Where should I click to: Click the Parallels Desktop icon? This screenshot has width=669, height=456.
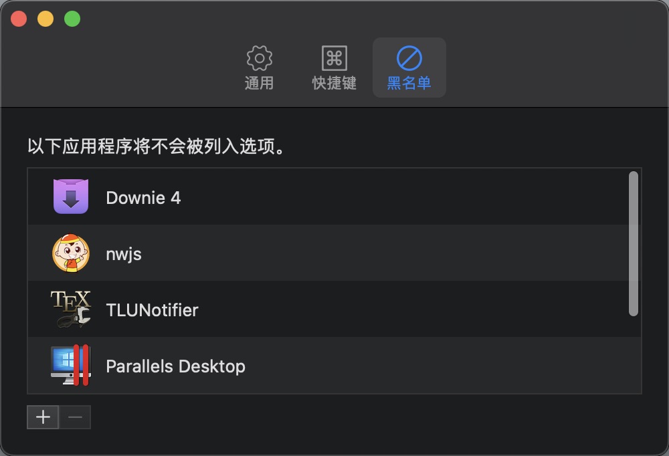[71, 365]
